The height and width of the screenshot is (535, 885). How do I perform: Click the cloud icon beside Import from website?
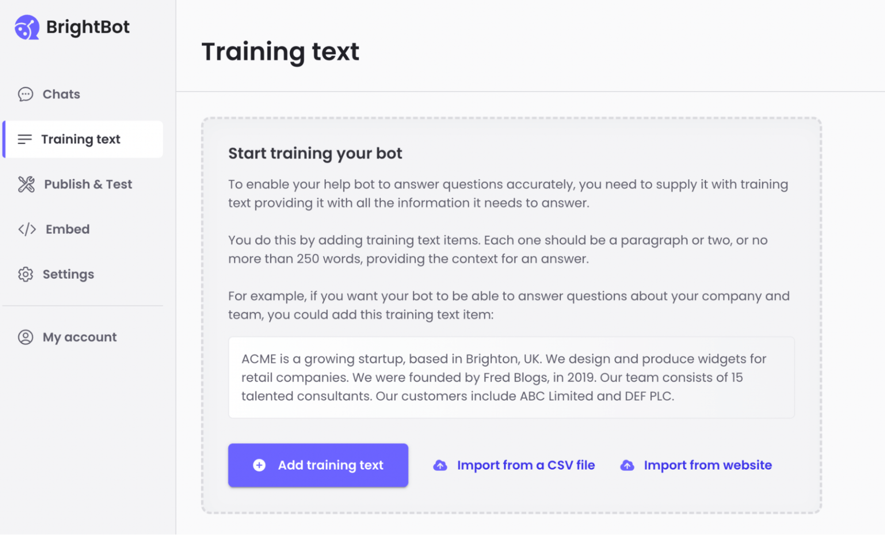tap(627, 465)
